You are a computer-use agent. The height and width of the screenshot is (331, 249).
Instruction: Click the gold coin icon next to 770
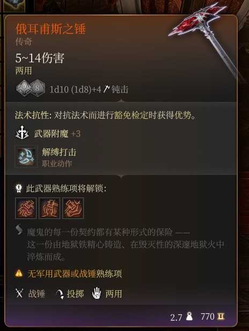pos(221,317)
